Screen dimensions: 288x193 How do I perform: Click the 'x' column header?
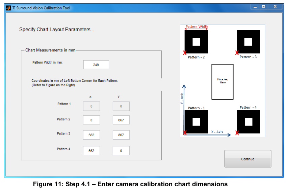(90, 97)
